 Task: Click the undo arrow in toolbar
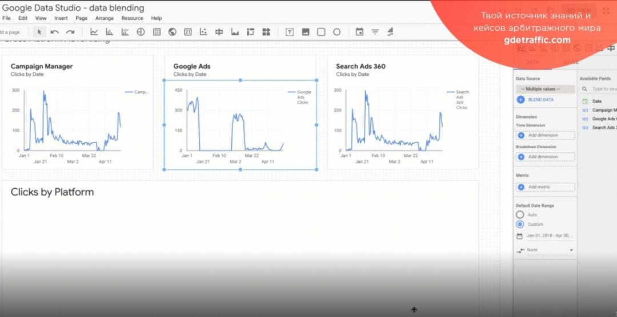coord(55,32)
